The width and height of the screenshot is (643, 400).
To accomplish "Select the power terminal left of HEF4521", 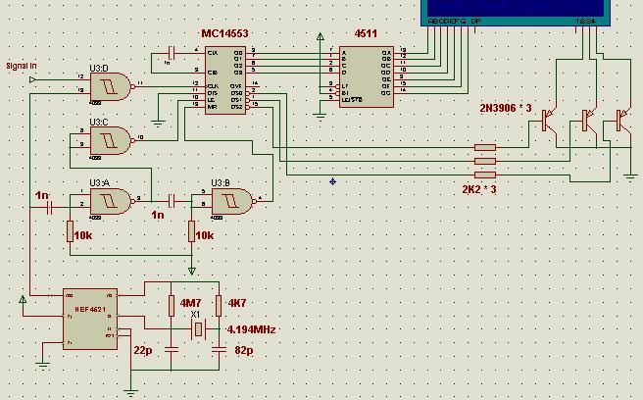I will (23, 299).
